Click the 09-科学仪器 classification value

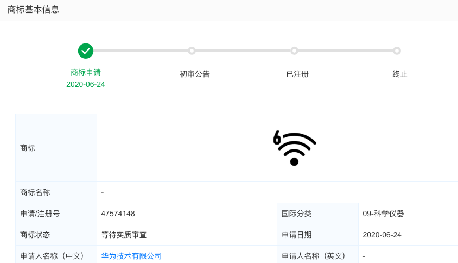pos(383,214)
